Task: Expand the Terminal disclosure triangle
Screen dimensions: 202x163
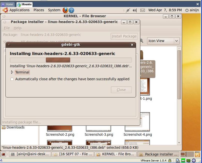Action: tap(12, 72)
